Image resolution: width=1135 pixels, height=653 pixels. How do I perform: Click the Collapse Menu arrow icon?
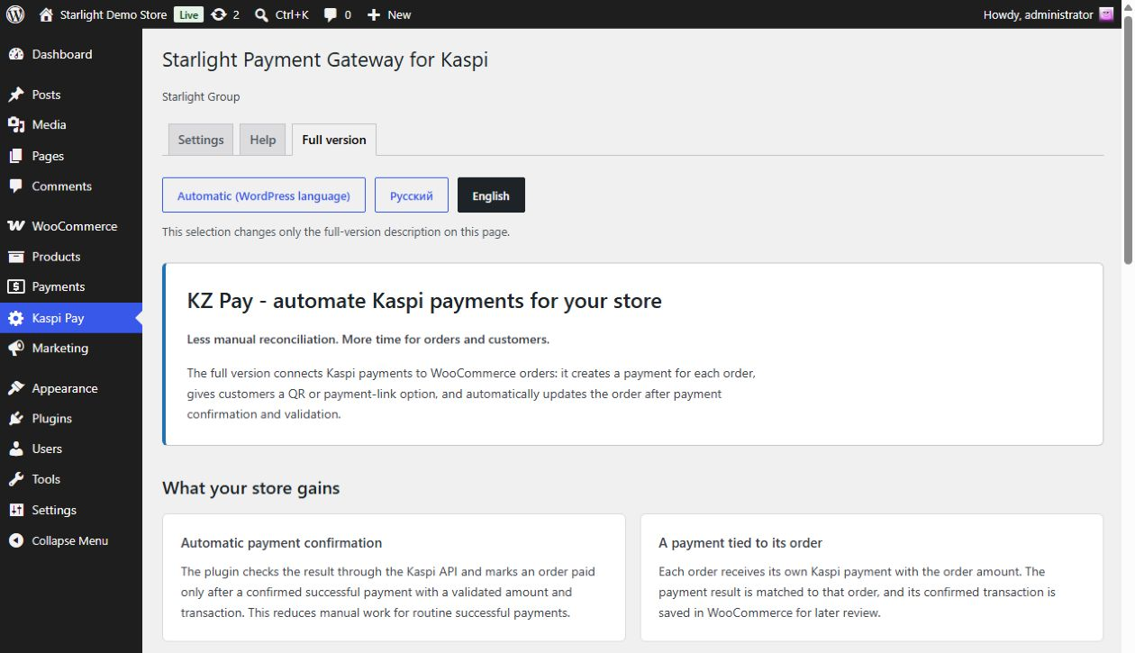16,540
